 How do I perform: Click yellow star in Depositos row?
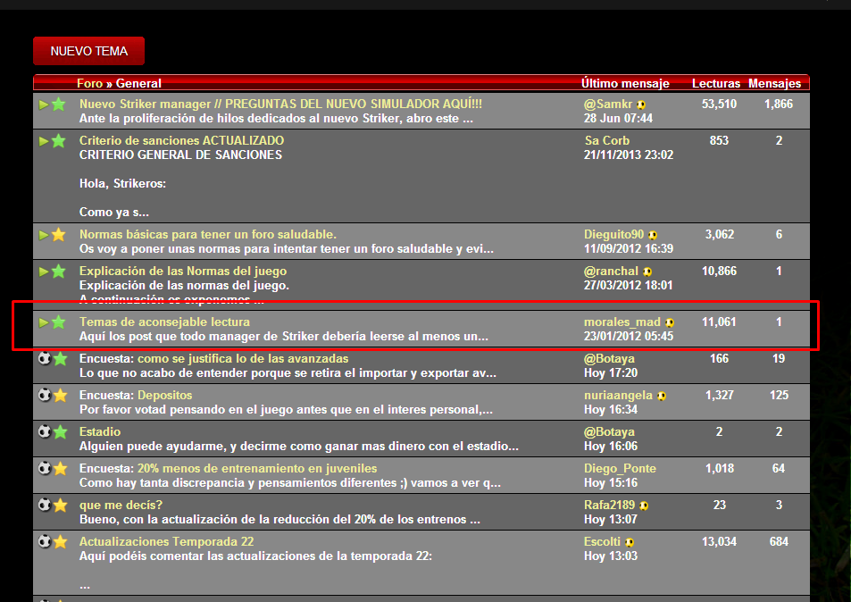(x=61, y=395)
